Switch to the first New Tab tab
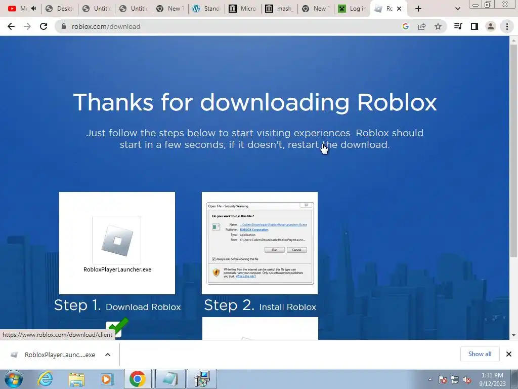 [x=170, y=9]
